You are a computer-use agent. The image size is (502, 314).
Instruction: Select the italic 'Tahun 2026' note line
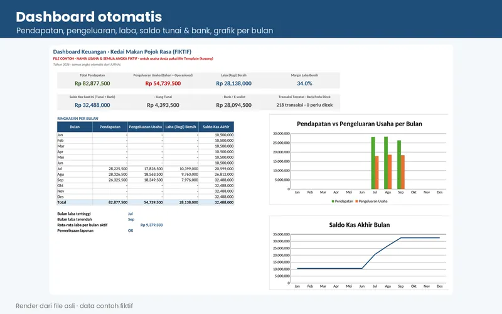tap(87, 65)
